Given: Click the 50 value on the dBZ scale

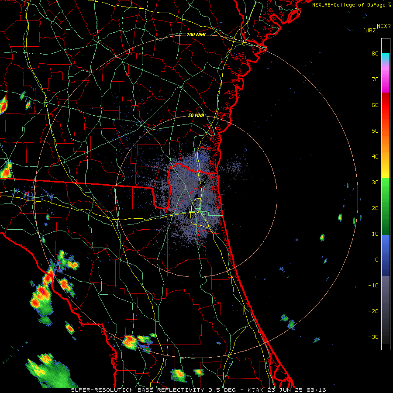Looking at the screenshot, I should [x=375, y=131].
